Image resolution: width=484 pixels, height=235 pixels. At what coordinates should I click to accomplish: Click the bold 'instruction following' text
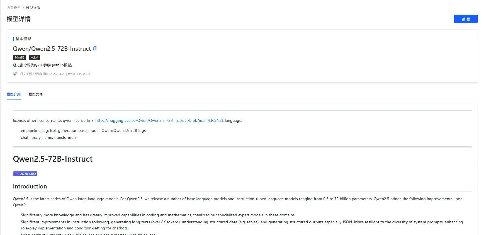point(90,222)
